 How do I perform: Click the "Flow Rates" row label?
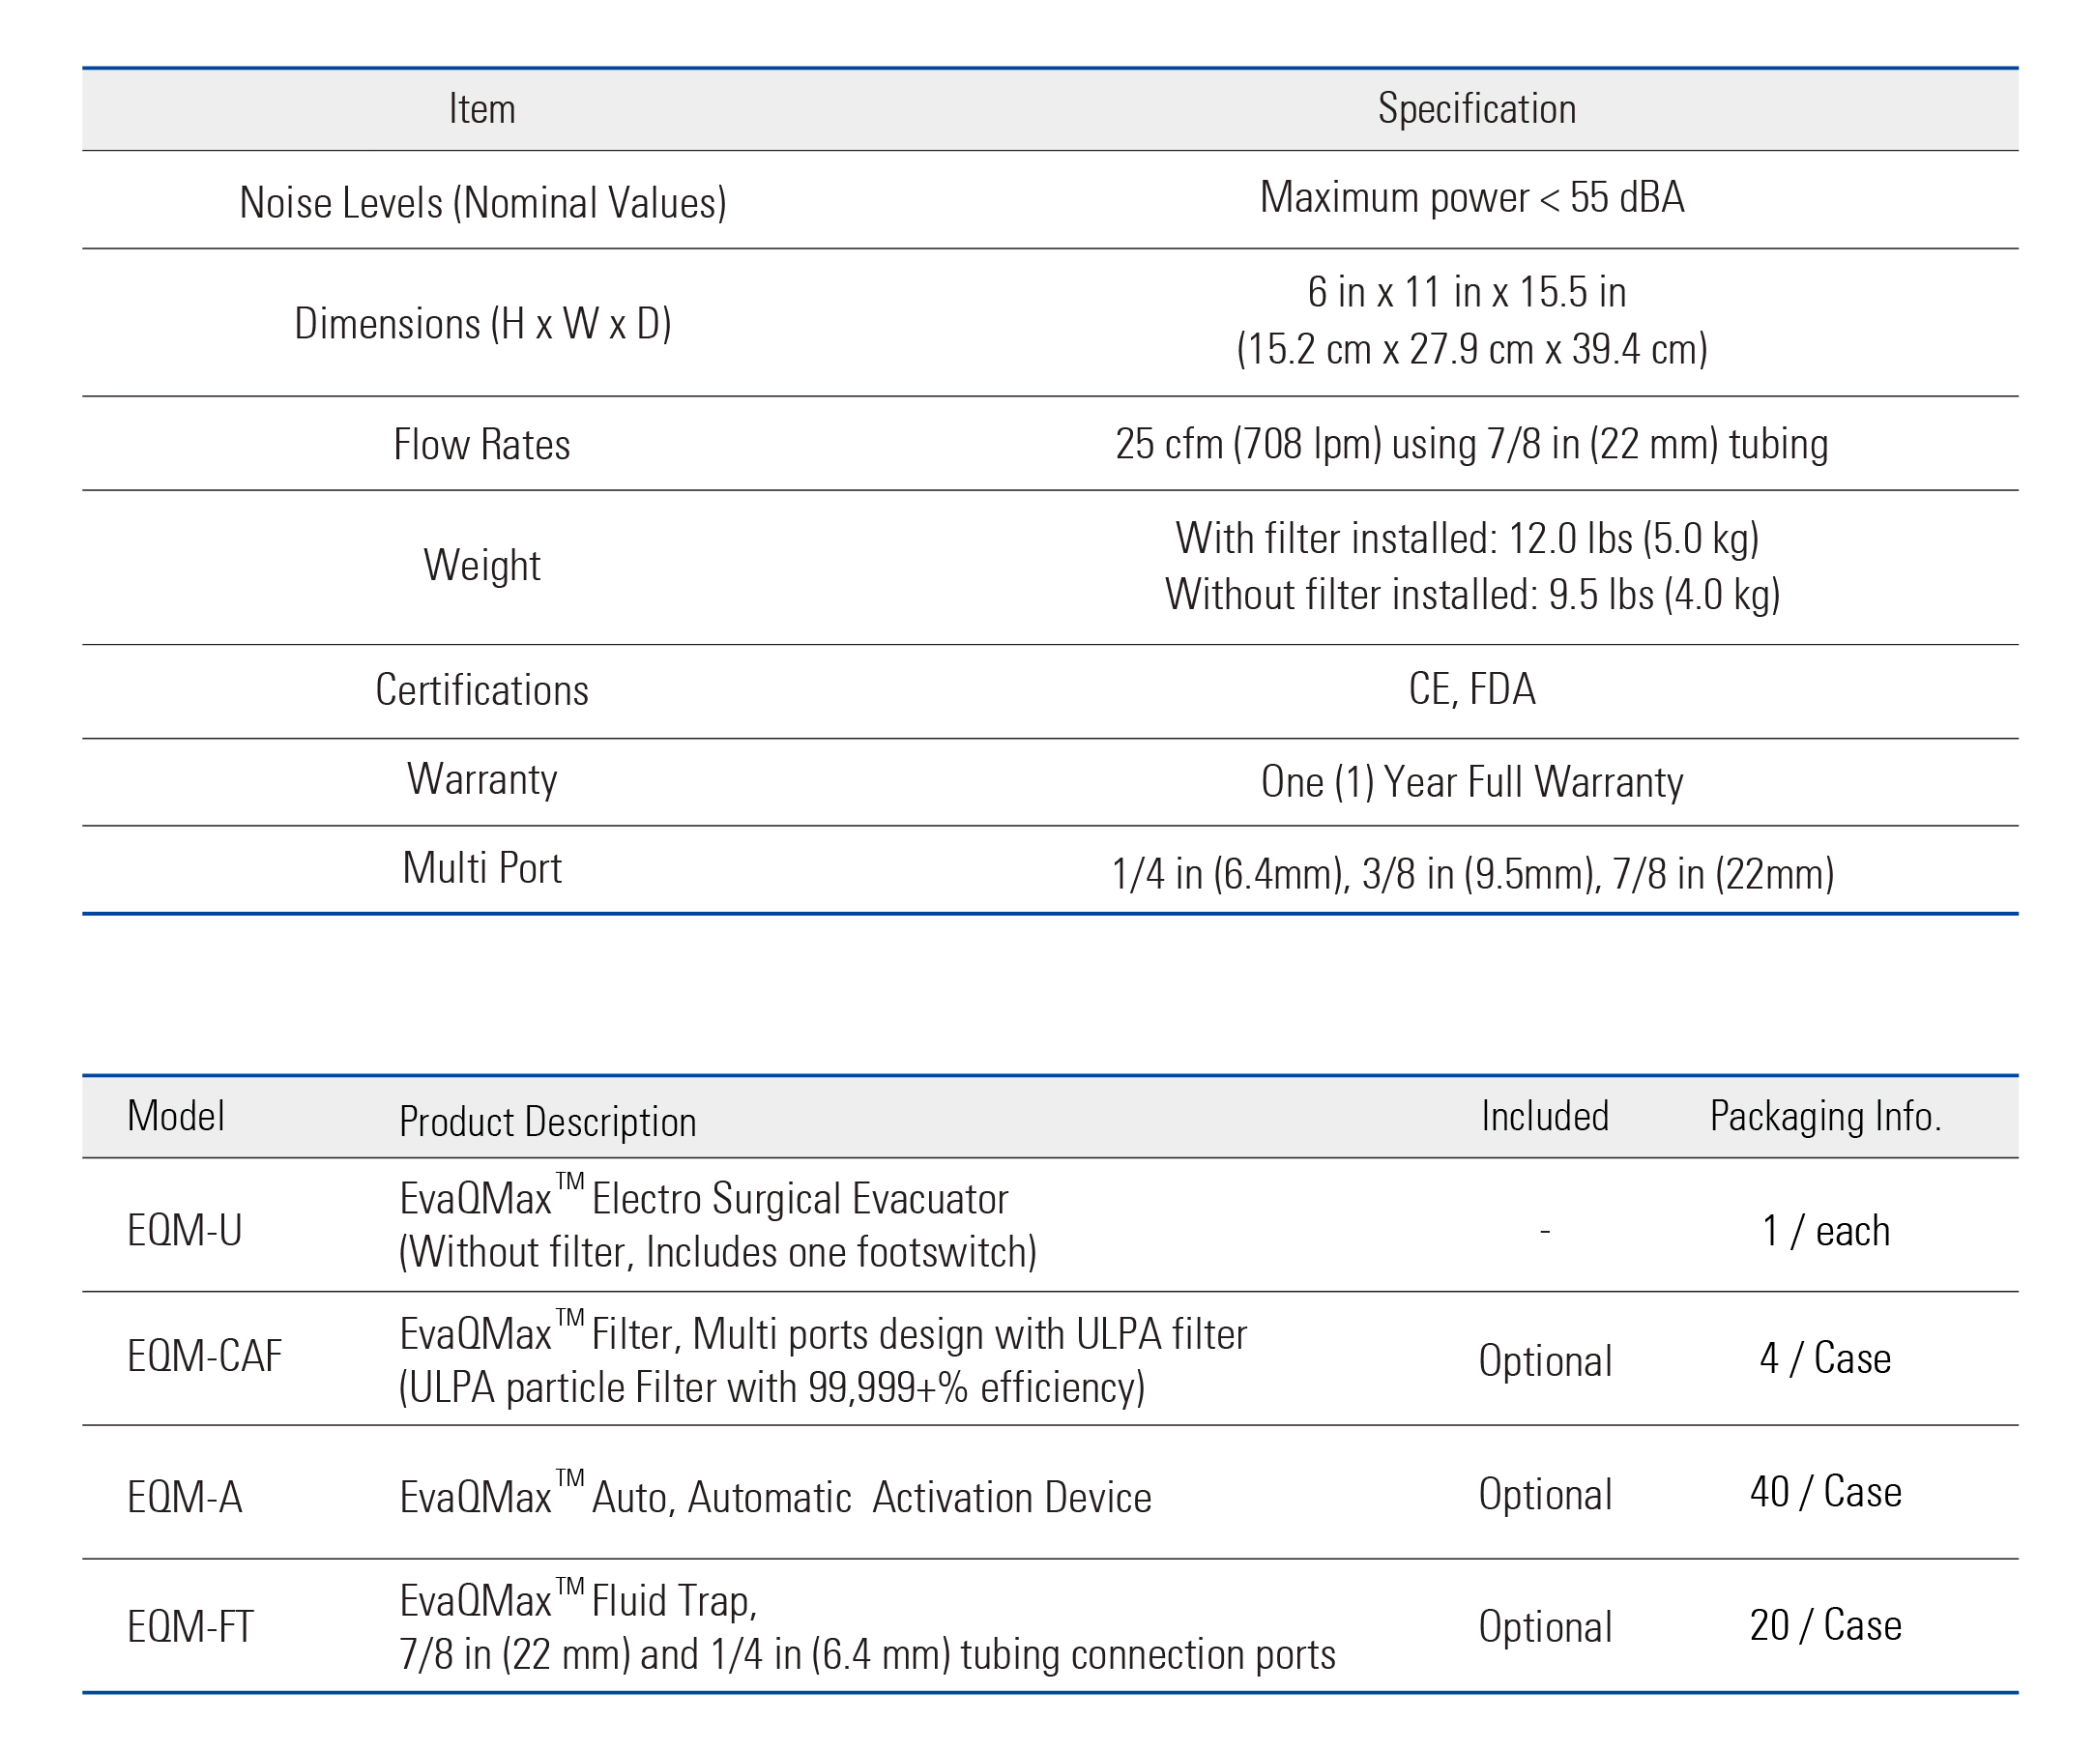tap(481, 444)
